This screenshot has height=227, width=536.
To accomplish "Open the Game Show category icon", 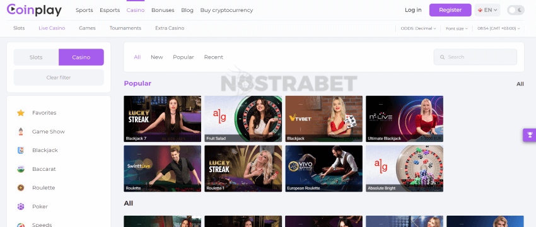I will click(21, 132).
